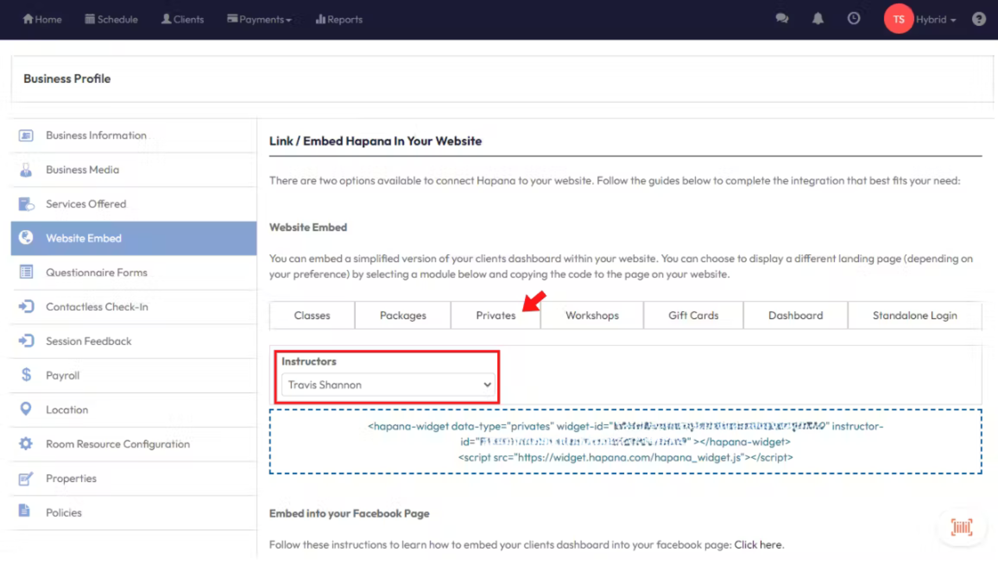Image resolution: width=998 pixels, height=573 pixels.
Task: Open the clock history icon
Action: 854,19
